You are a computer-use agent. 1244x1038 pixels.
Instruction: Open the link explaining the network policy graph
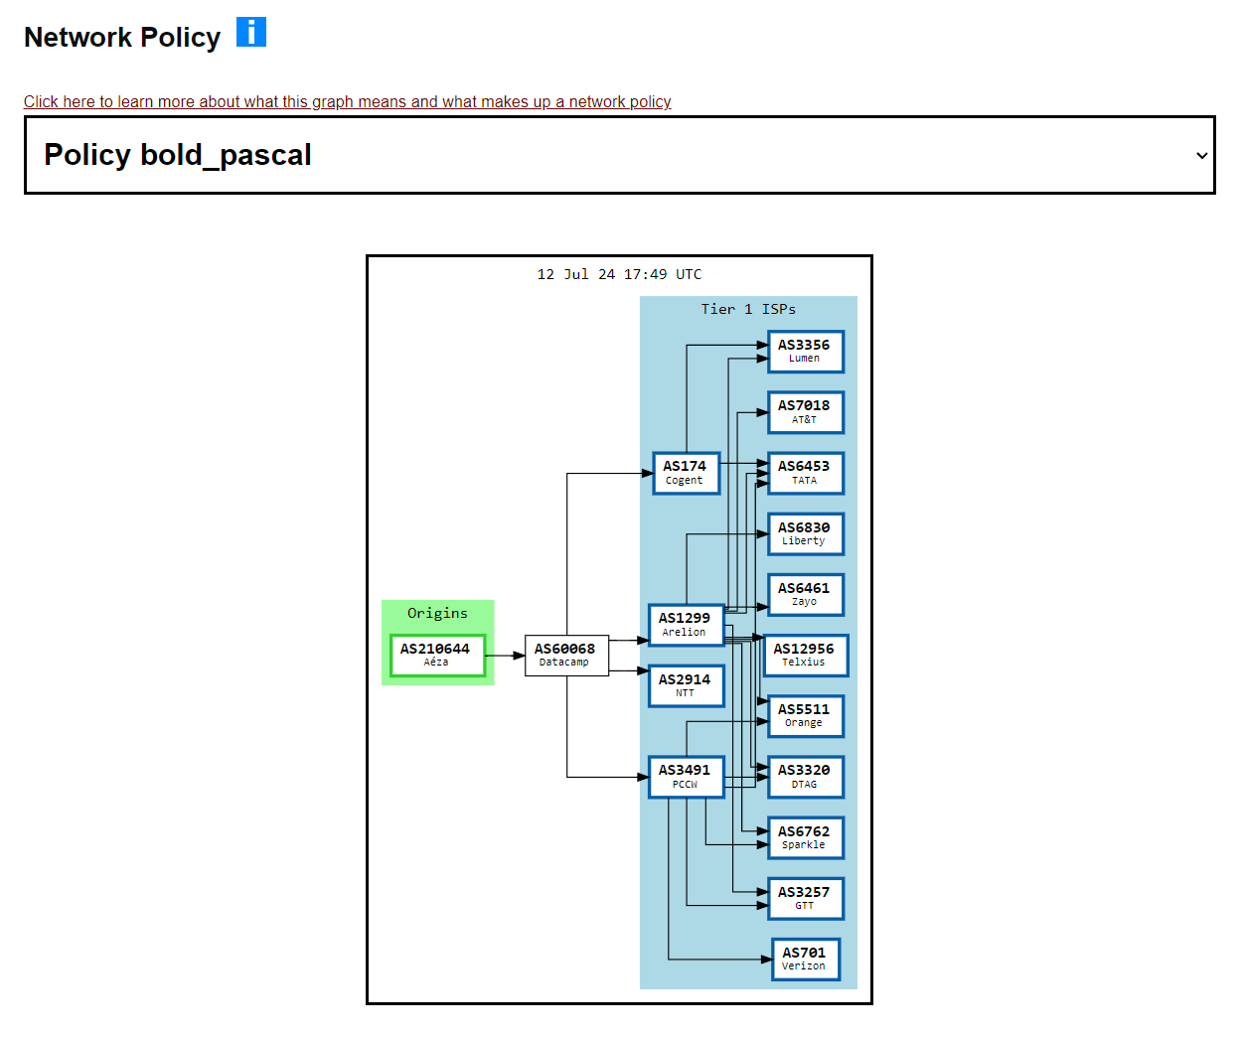click(x=347, y=101)
